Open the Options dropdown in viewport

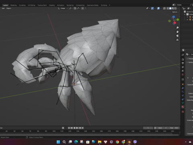176,12
